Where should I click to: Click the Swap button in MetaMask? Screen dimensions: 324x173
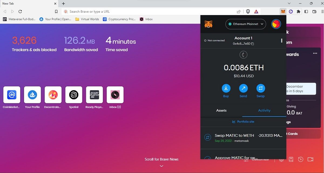point(261,88)
